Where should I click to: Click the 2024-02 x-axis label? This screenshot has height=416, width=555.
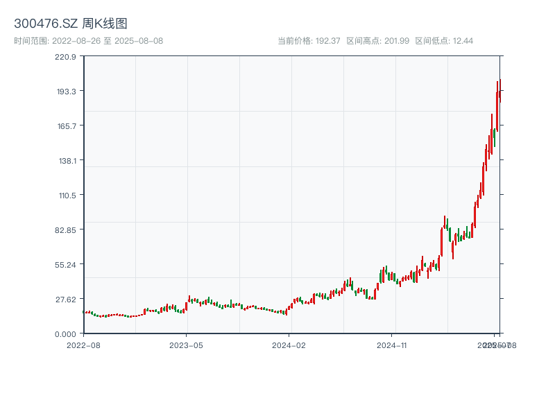click(289, 345)
